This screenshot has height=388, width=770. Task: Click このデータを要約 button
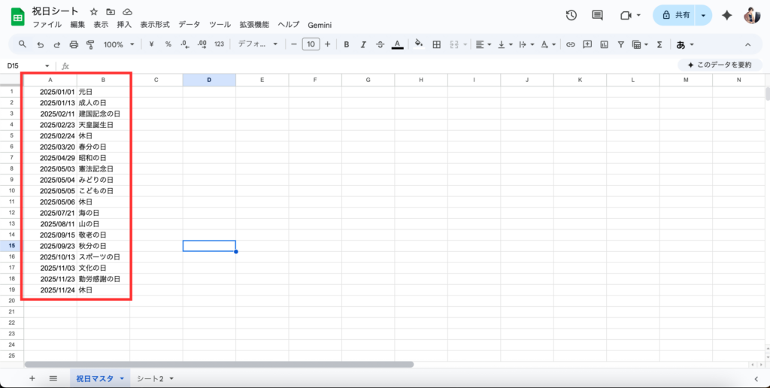(720, 65)
